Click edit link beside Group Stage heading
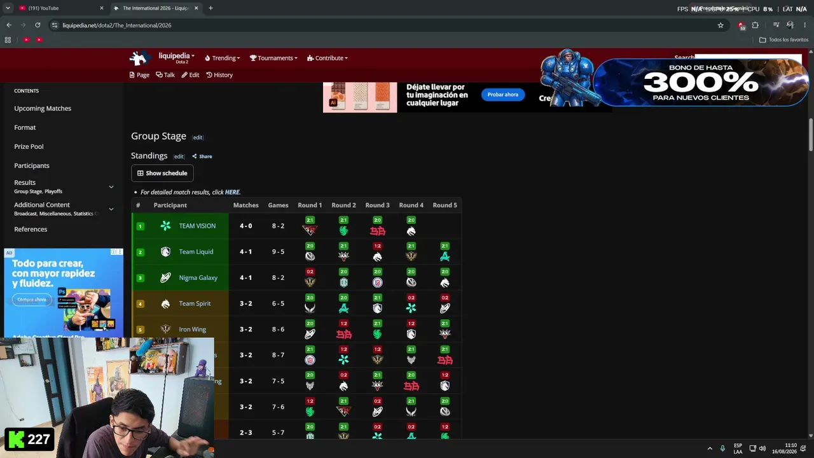Screen dimensions: 814x458 [198, 137]
